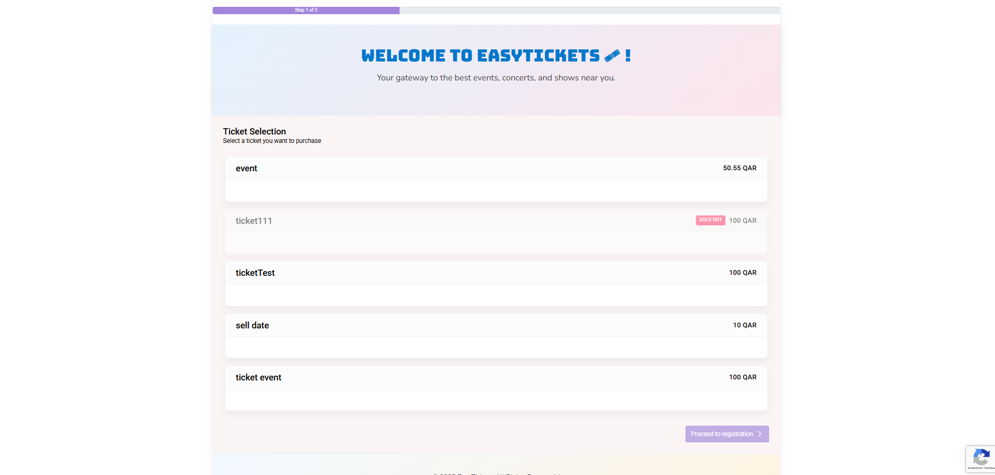Click the gateway tagline text
995x475 pixels.
tap(495, 77)
